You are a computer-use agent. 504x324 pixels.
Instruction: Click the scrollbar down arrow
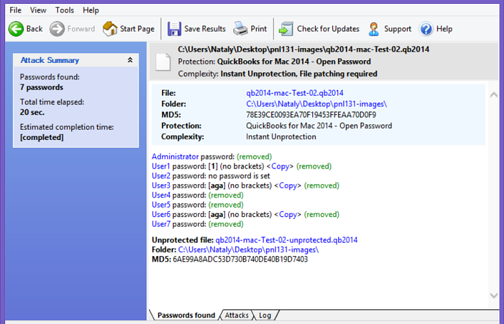[494, 295]
